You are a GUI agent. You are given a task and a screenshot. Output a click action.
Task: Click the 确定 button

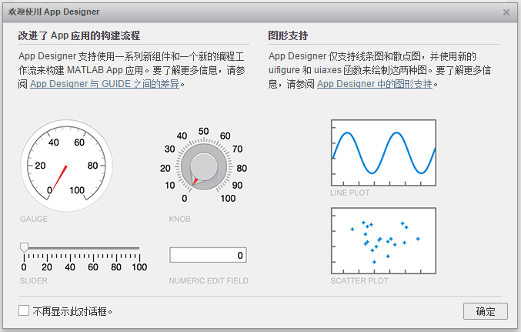486,311
